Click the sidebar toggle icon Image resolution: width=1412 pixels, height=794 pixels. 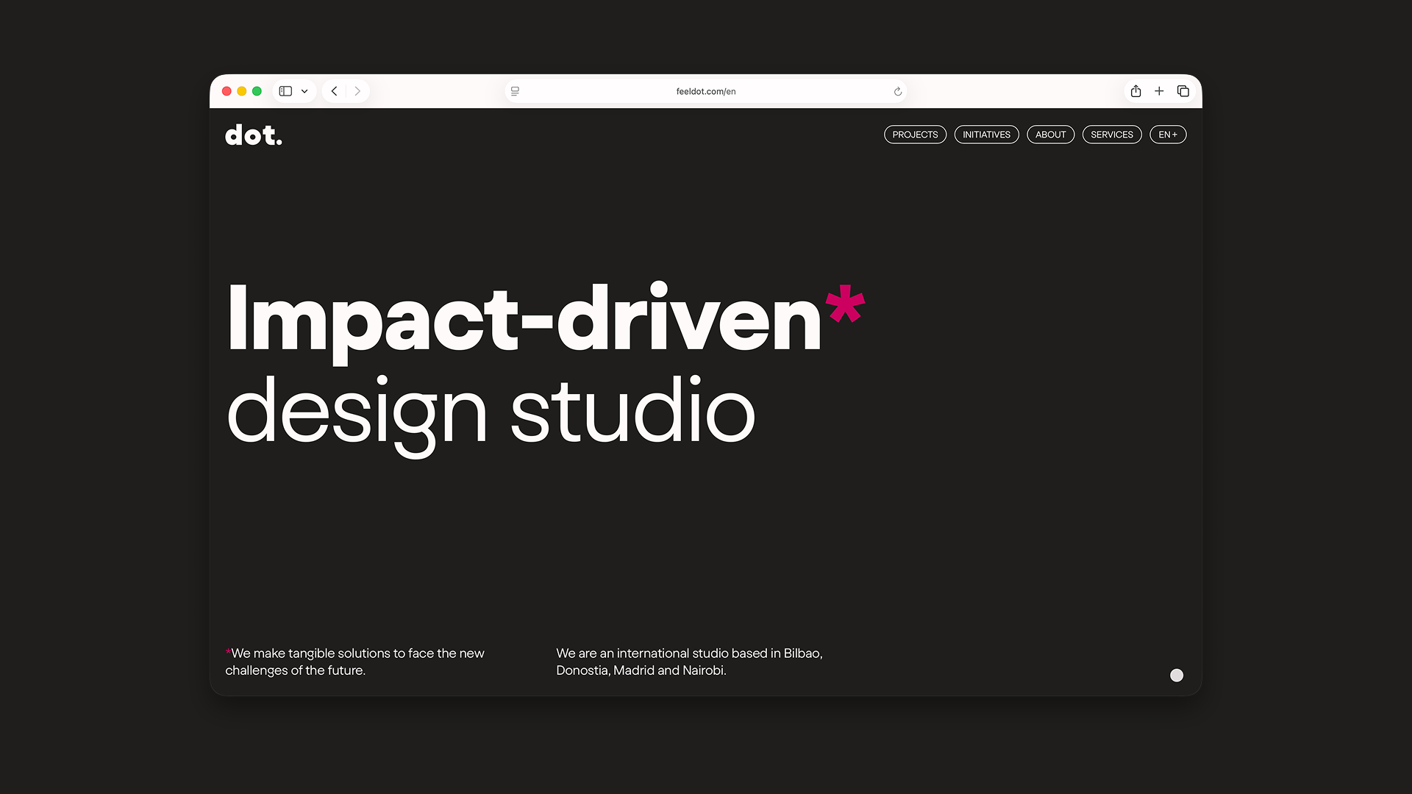(x=285, y=91)
